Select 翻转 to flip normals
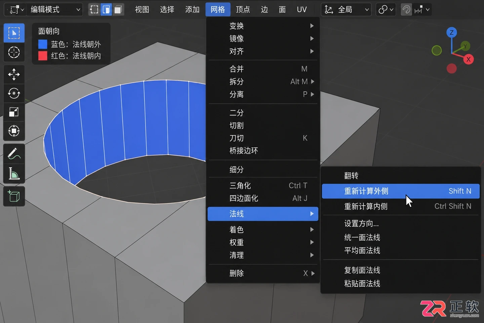Image resolution: width=484 pixels, height=323 pixels. pos(401,176)
